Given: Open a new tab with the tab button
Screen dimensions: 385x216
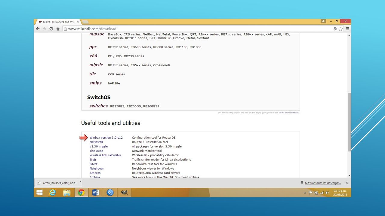Looking at the screenshot, I should [x=85, y=22].
